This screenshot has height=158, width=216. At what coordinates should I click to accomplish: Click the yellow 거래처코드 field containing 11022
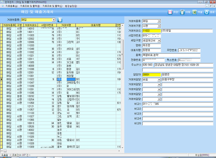click(152, 31)
